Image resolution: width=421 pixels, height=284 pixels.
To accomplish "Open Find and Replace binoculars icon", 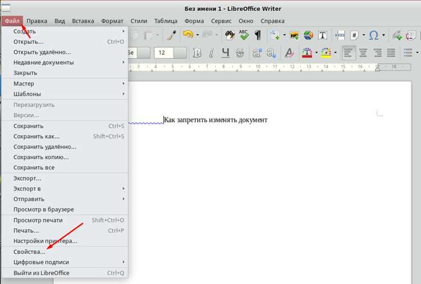I will [230, 35].
